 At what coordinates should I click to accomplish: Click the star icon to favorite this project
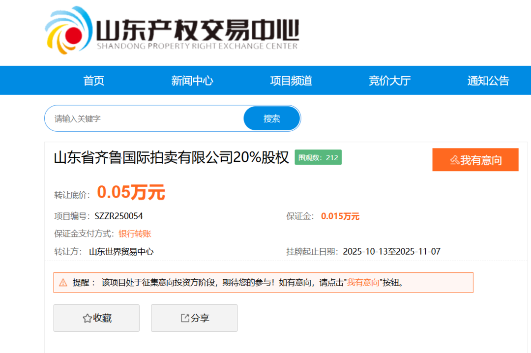click(x=87, y=319)
